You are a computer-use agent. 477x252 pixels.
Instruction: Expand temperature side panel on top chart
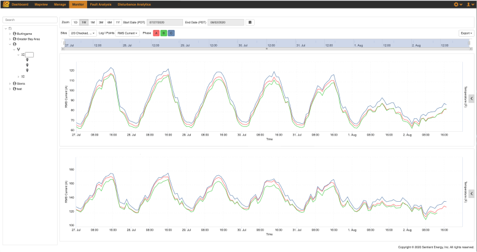click(x=471, y=99)
